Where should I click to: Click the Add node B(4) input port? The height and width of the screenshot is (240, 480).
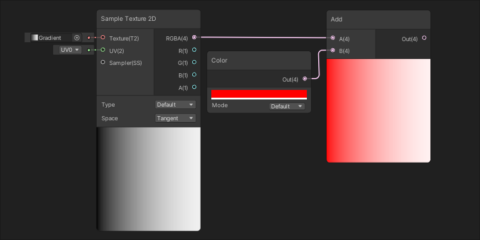333,51
